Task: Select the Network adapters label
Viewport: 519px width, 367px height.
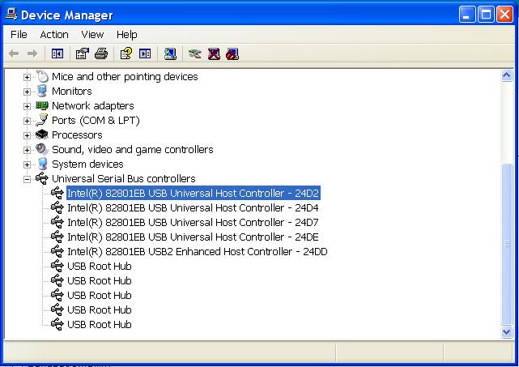Action: point(93,105)
